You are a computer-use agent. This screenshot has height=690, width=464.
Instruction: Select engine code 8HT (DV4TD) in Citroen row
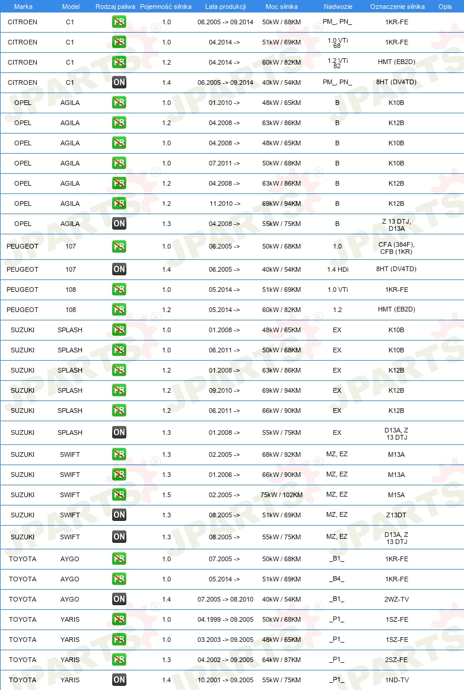(396, 82)
